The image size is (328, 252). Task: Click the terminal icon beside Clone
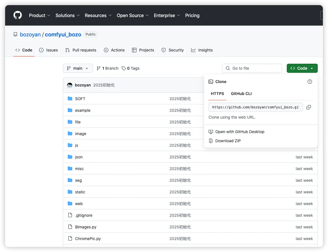(211, 82)
